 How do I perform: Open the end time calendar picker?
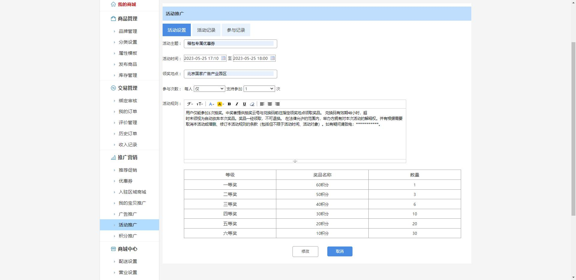tap(272, 58)
